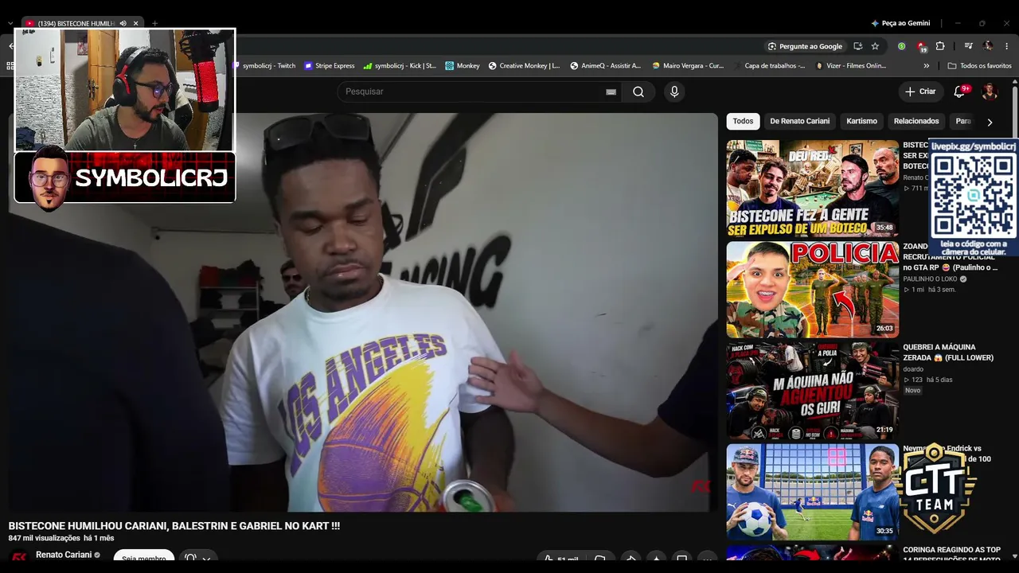Viewport: 1019px width, 573px height.
Task: Open the browser media controls icon
Action: tap(968, 46)
